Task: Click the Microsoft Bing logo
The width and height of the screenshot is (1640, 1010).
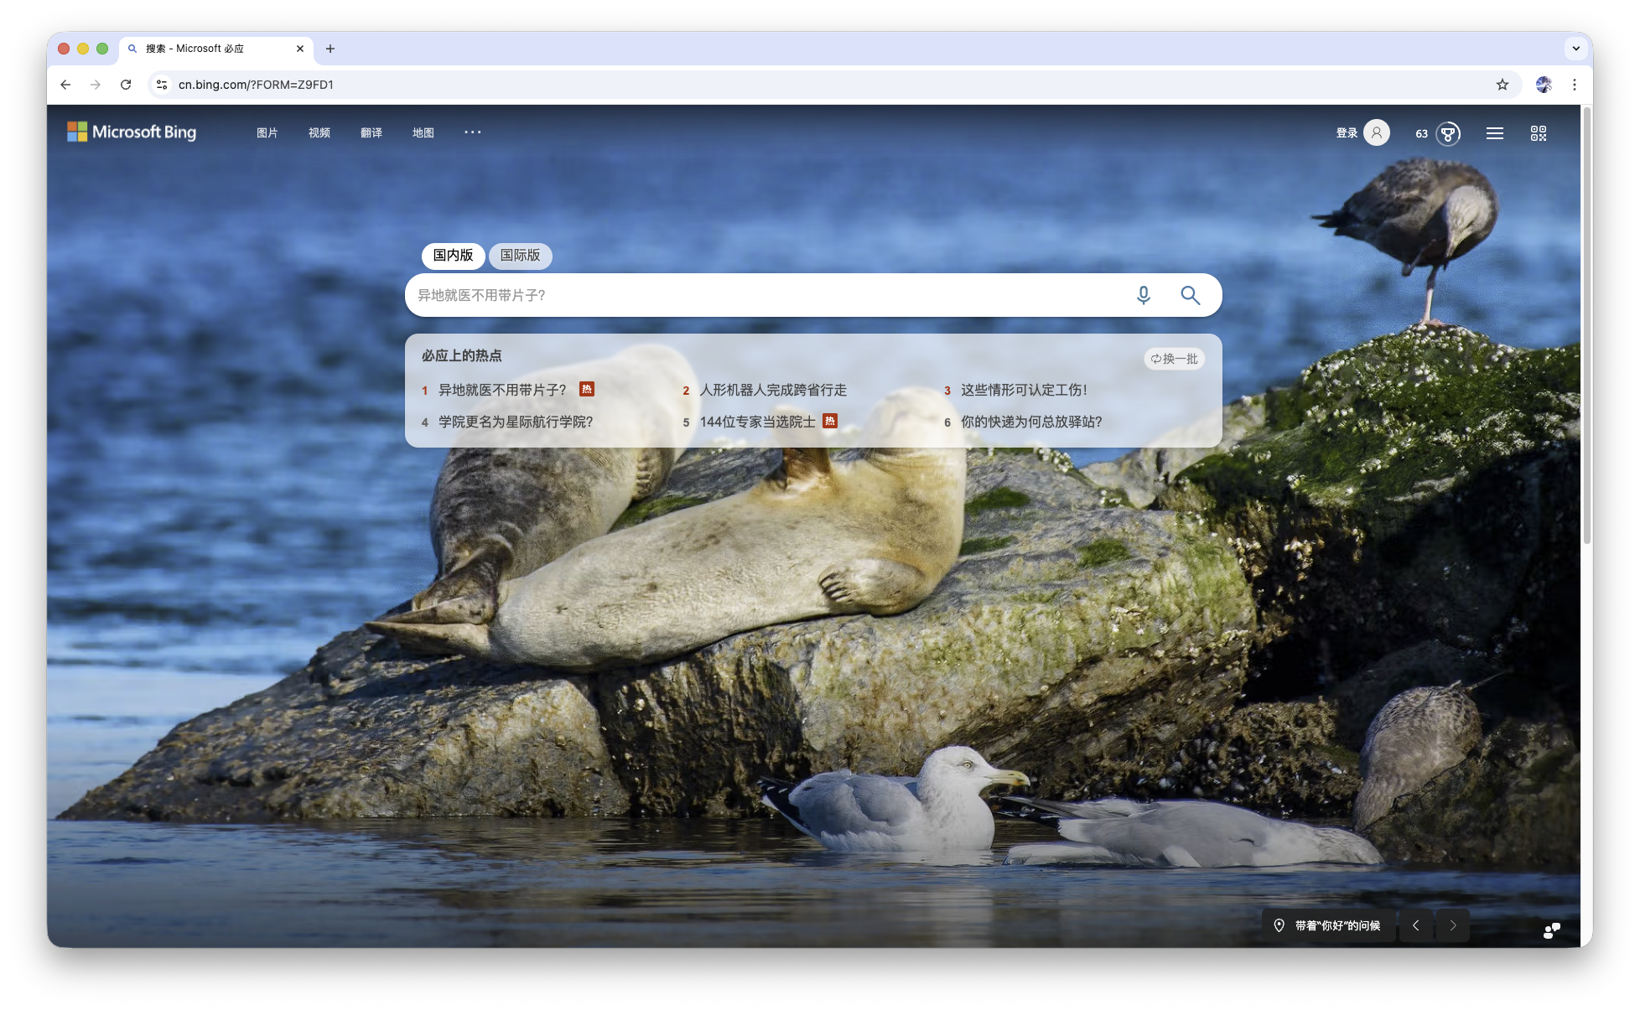Action: click(132, 132)
